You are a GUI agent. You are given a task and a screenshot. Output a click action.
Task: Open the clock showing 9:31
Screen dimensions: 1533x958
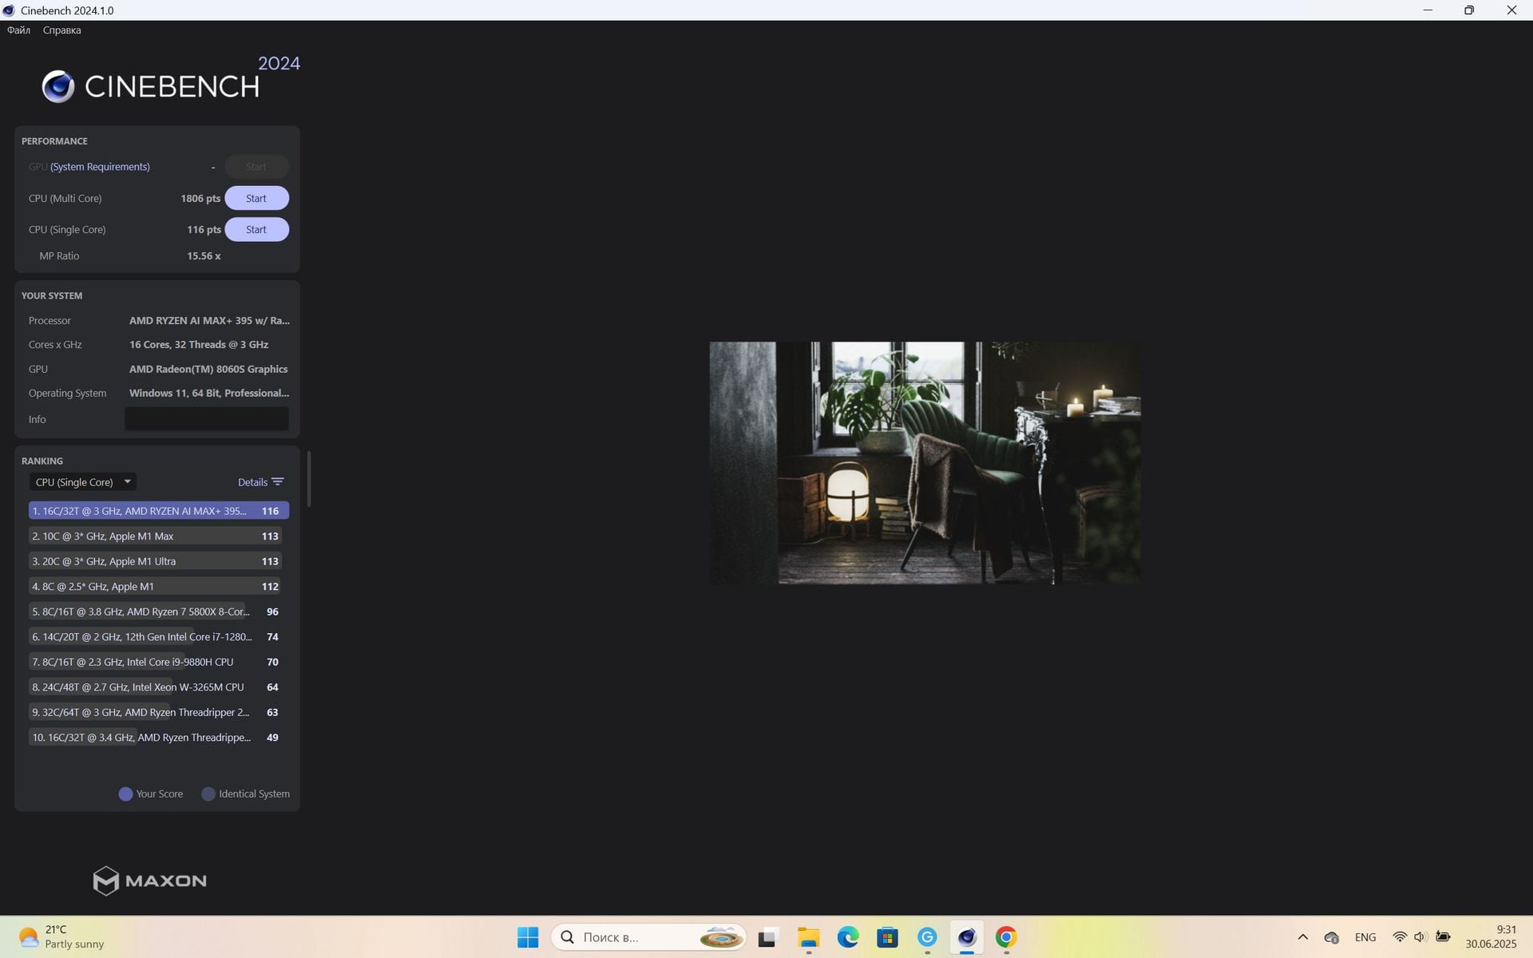(1491, 937)
